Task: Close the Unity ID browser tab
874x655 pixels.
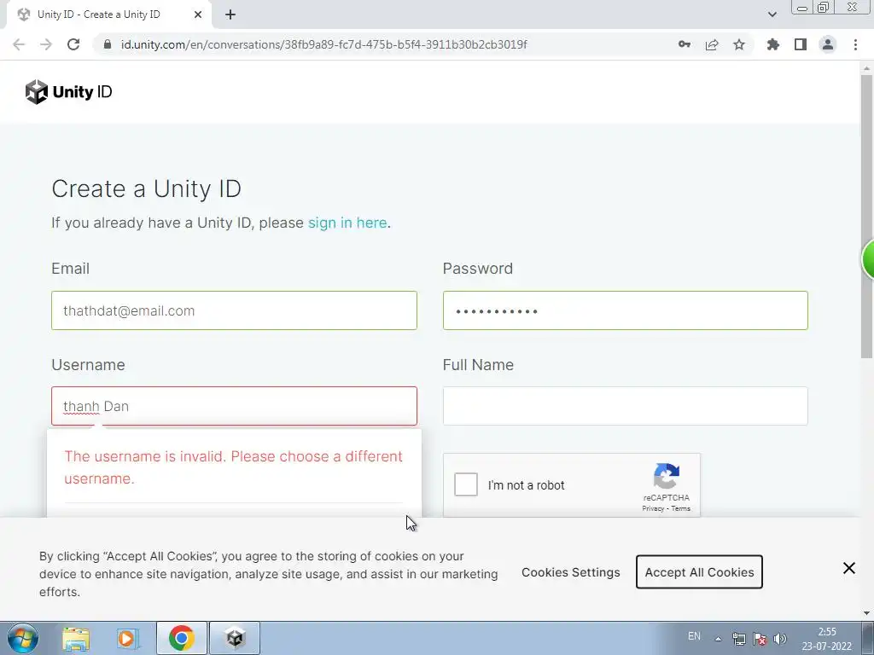Action: (x=198, y=15)
